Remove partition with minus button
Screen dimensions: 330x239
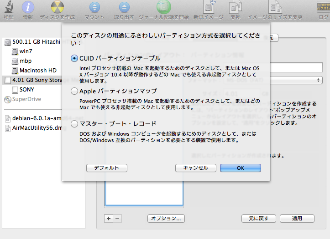(117, 219)
